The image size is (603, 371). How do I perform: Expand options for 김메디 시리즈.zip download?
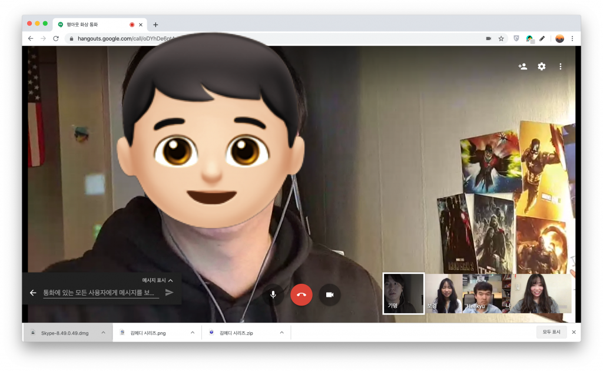pos(281,333)
